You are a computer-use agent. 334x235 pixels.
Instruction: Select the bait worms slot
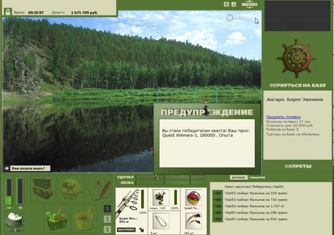click(193, 222)
